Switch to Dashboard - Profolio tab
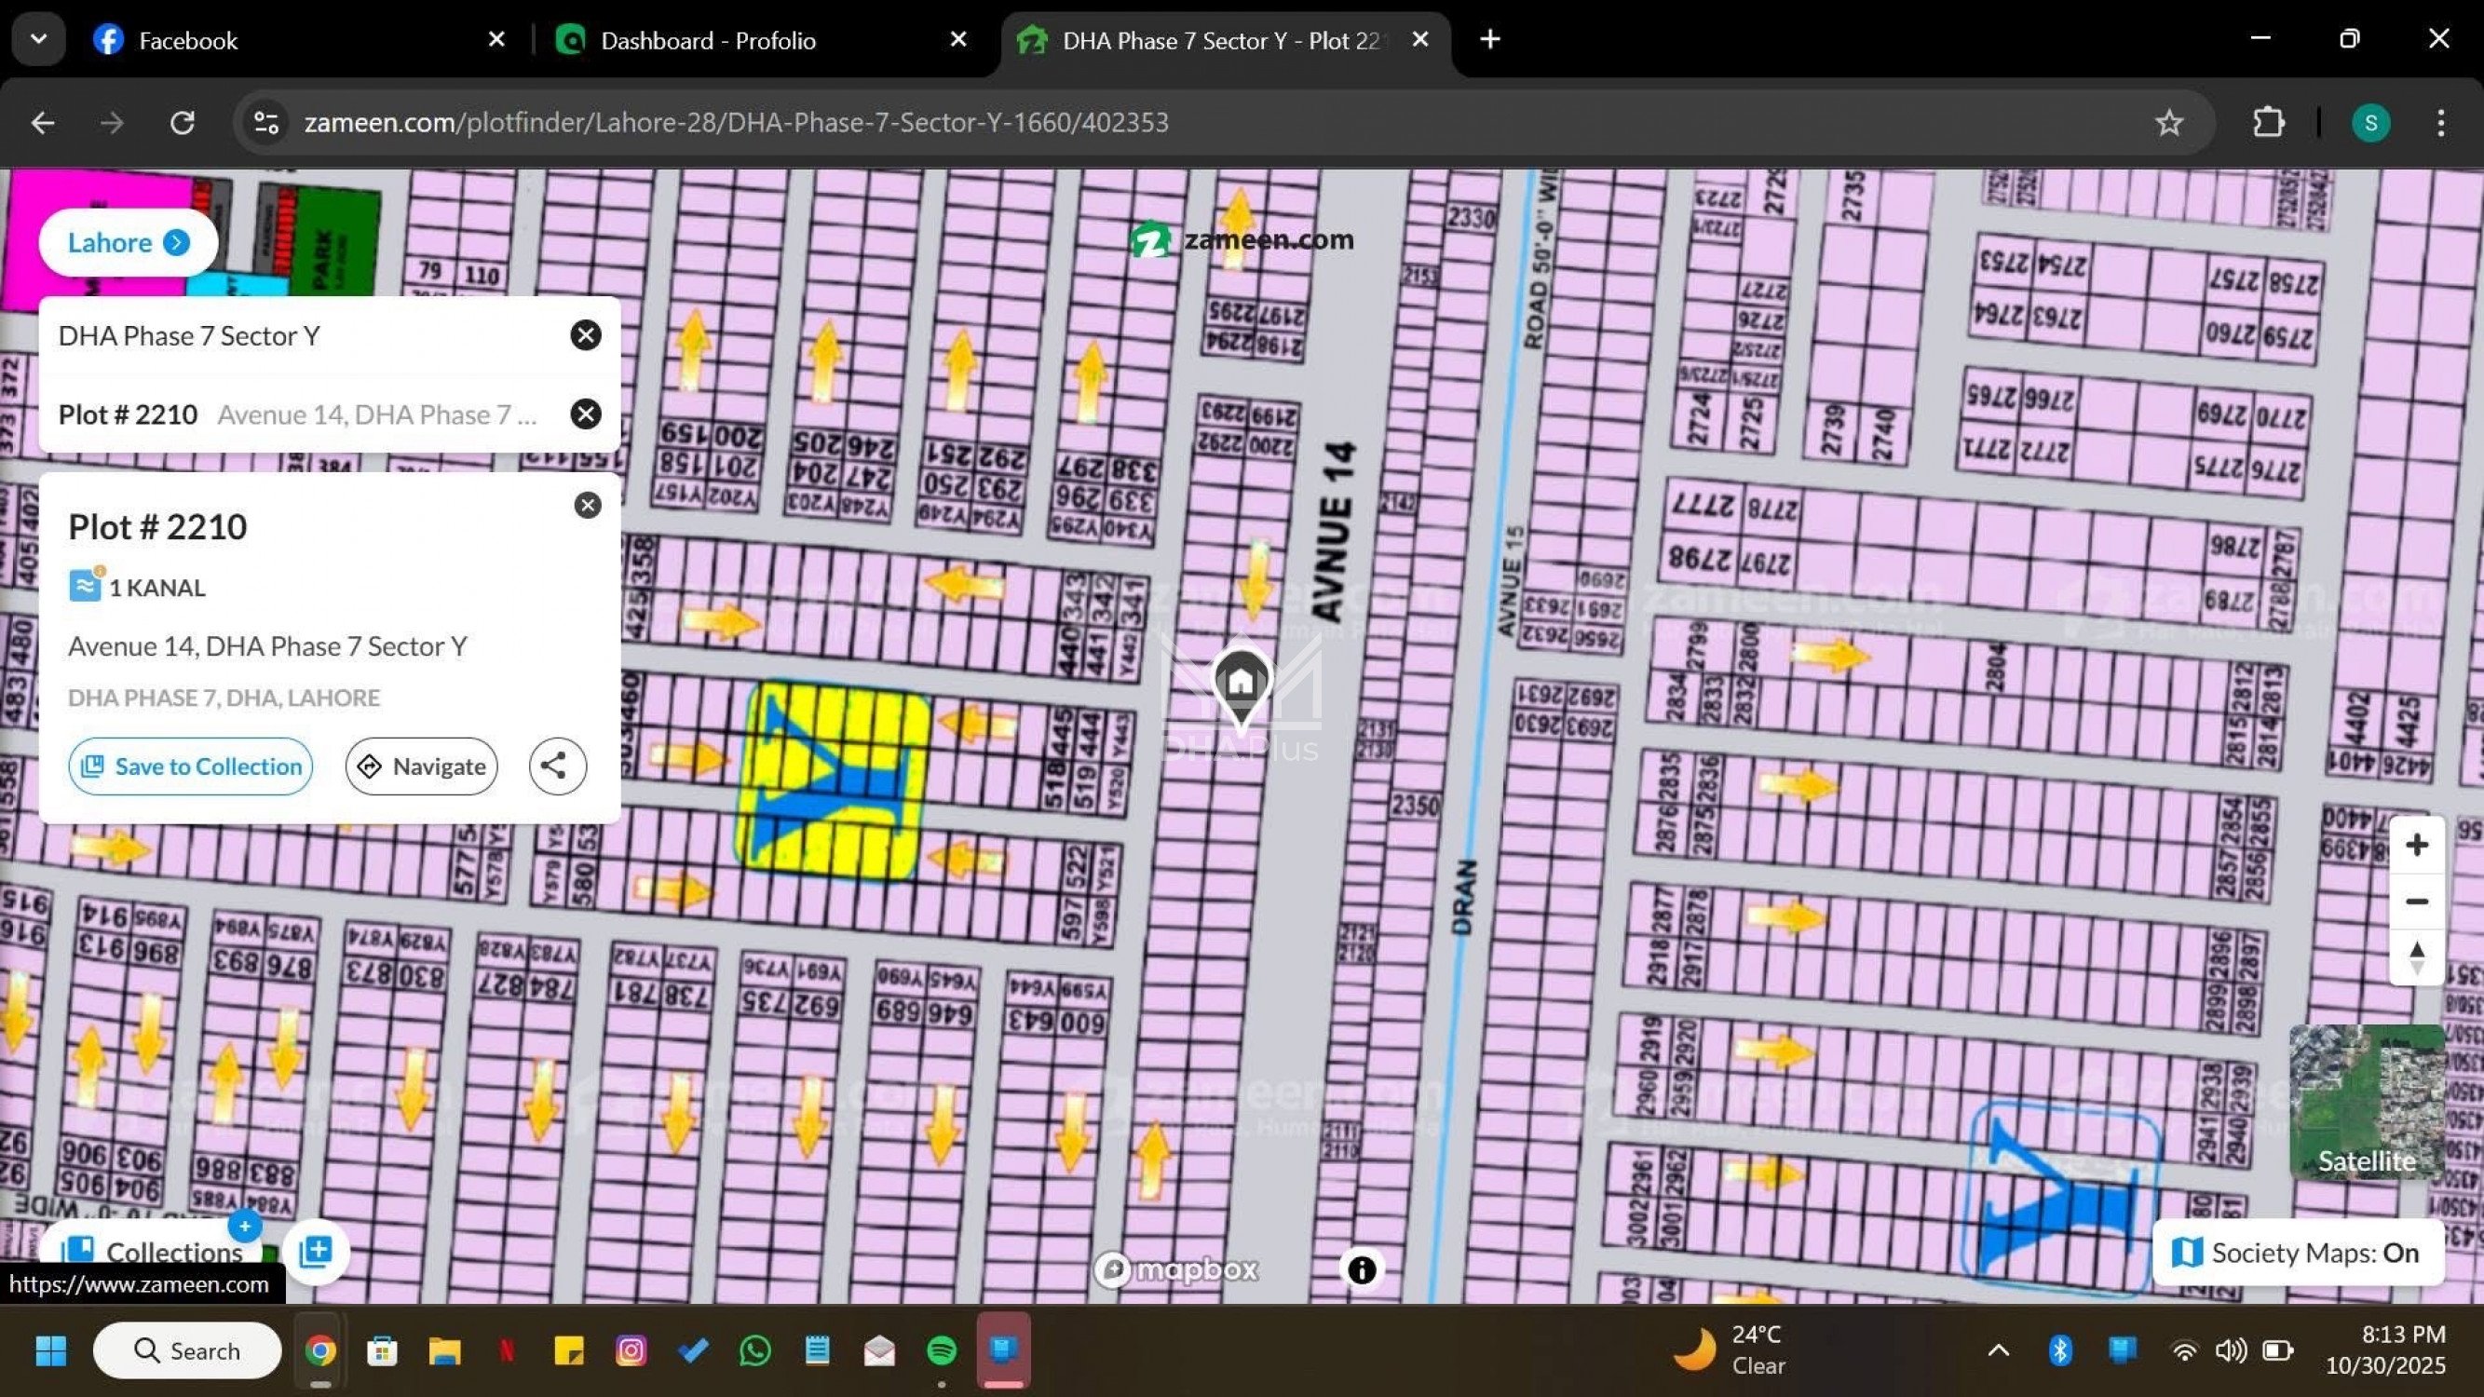 708,40
